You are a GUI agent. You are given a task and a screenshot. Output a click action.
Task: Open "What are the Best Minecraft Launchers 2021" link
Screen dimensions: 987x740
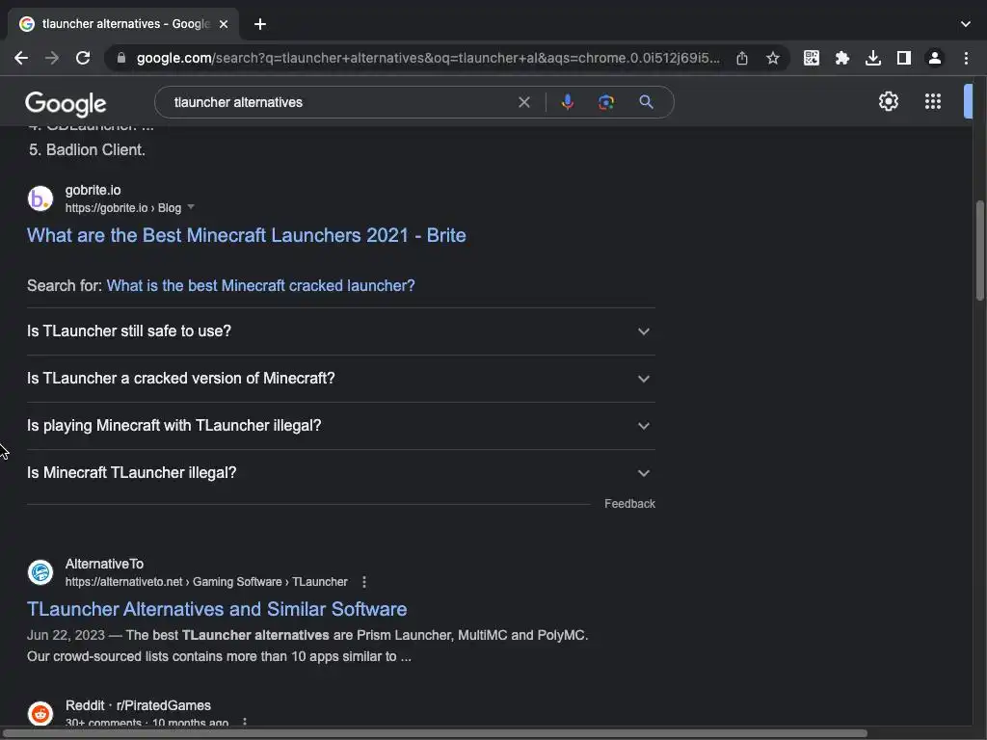[246, 235]
